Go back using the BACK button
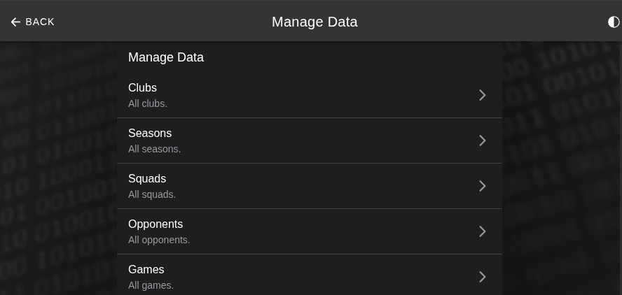The height and width of the screenshot is (295, 622). point(32,22)
